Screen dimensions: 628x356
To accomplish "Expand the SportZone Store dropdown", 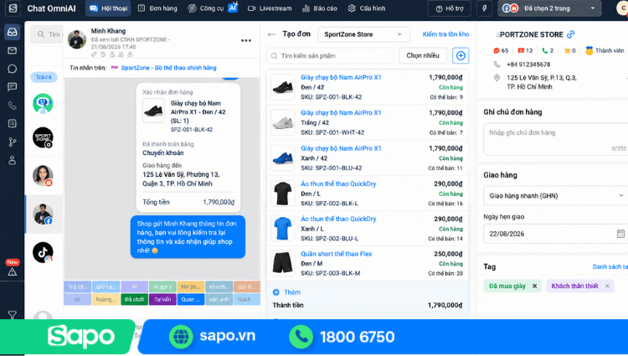I will 363,34.
